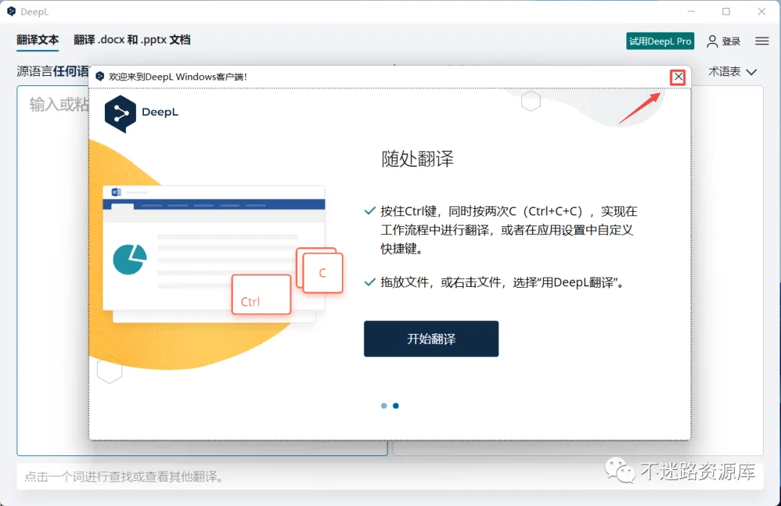This screenshot has height=506, width=781.
Task: Click the source text input area
Action: pos(53,270)
